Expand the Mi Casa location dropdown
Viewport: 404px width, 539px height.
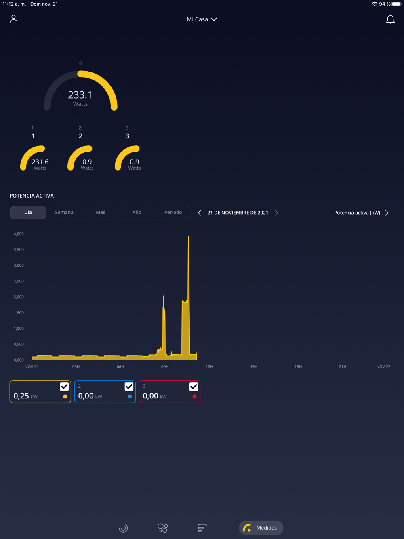[x=202, y=19]
